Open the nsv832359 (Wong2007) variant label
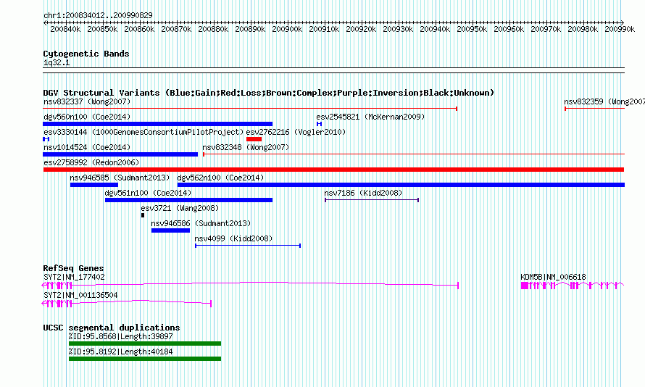The image size is (645, 387). (604, 101)
